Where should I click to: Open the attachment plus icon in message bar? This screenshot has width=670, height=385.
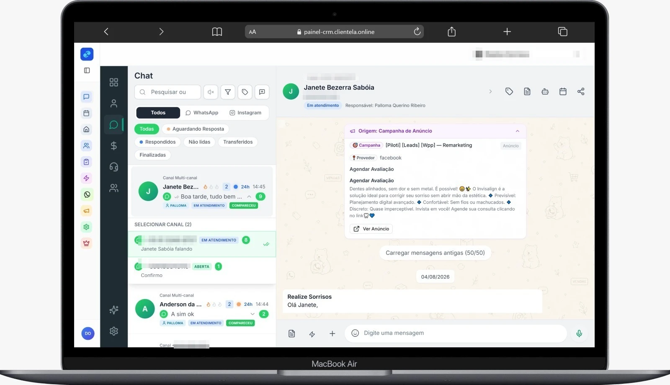coord(332,333)
